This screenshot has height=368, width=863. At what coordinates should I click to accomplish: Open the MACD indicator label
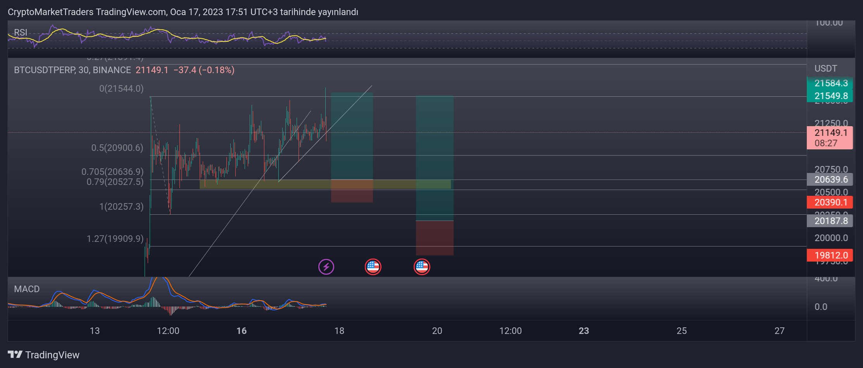(x=27, y=289)
